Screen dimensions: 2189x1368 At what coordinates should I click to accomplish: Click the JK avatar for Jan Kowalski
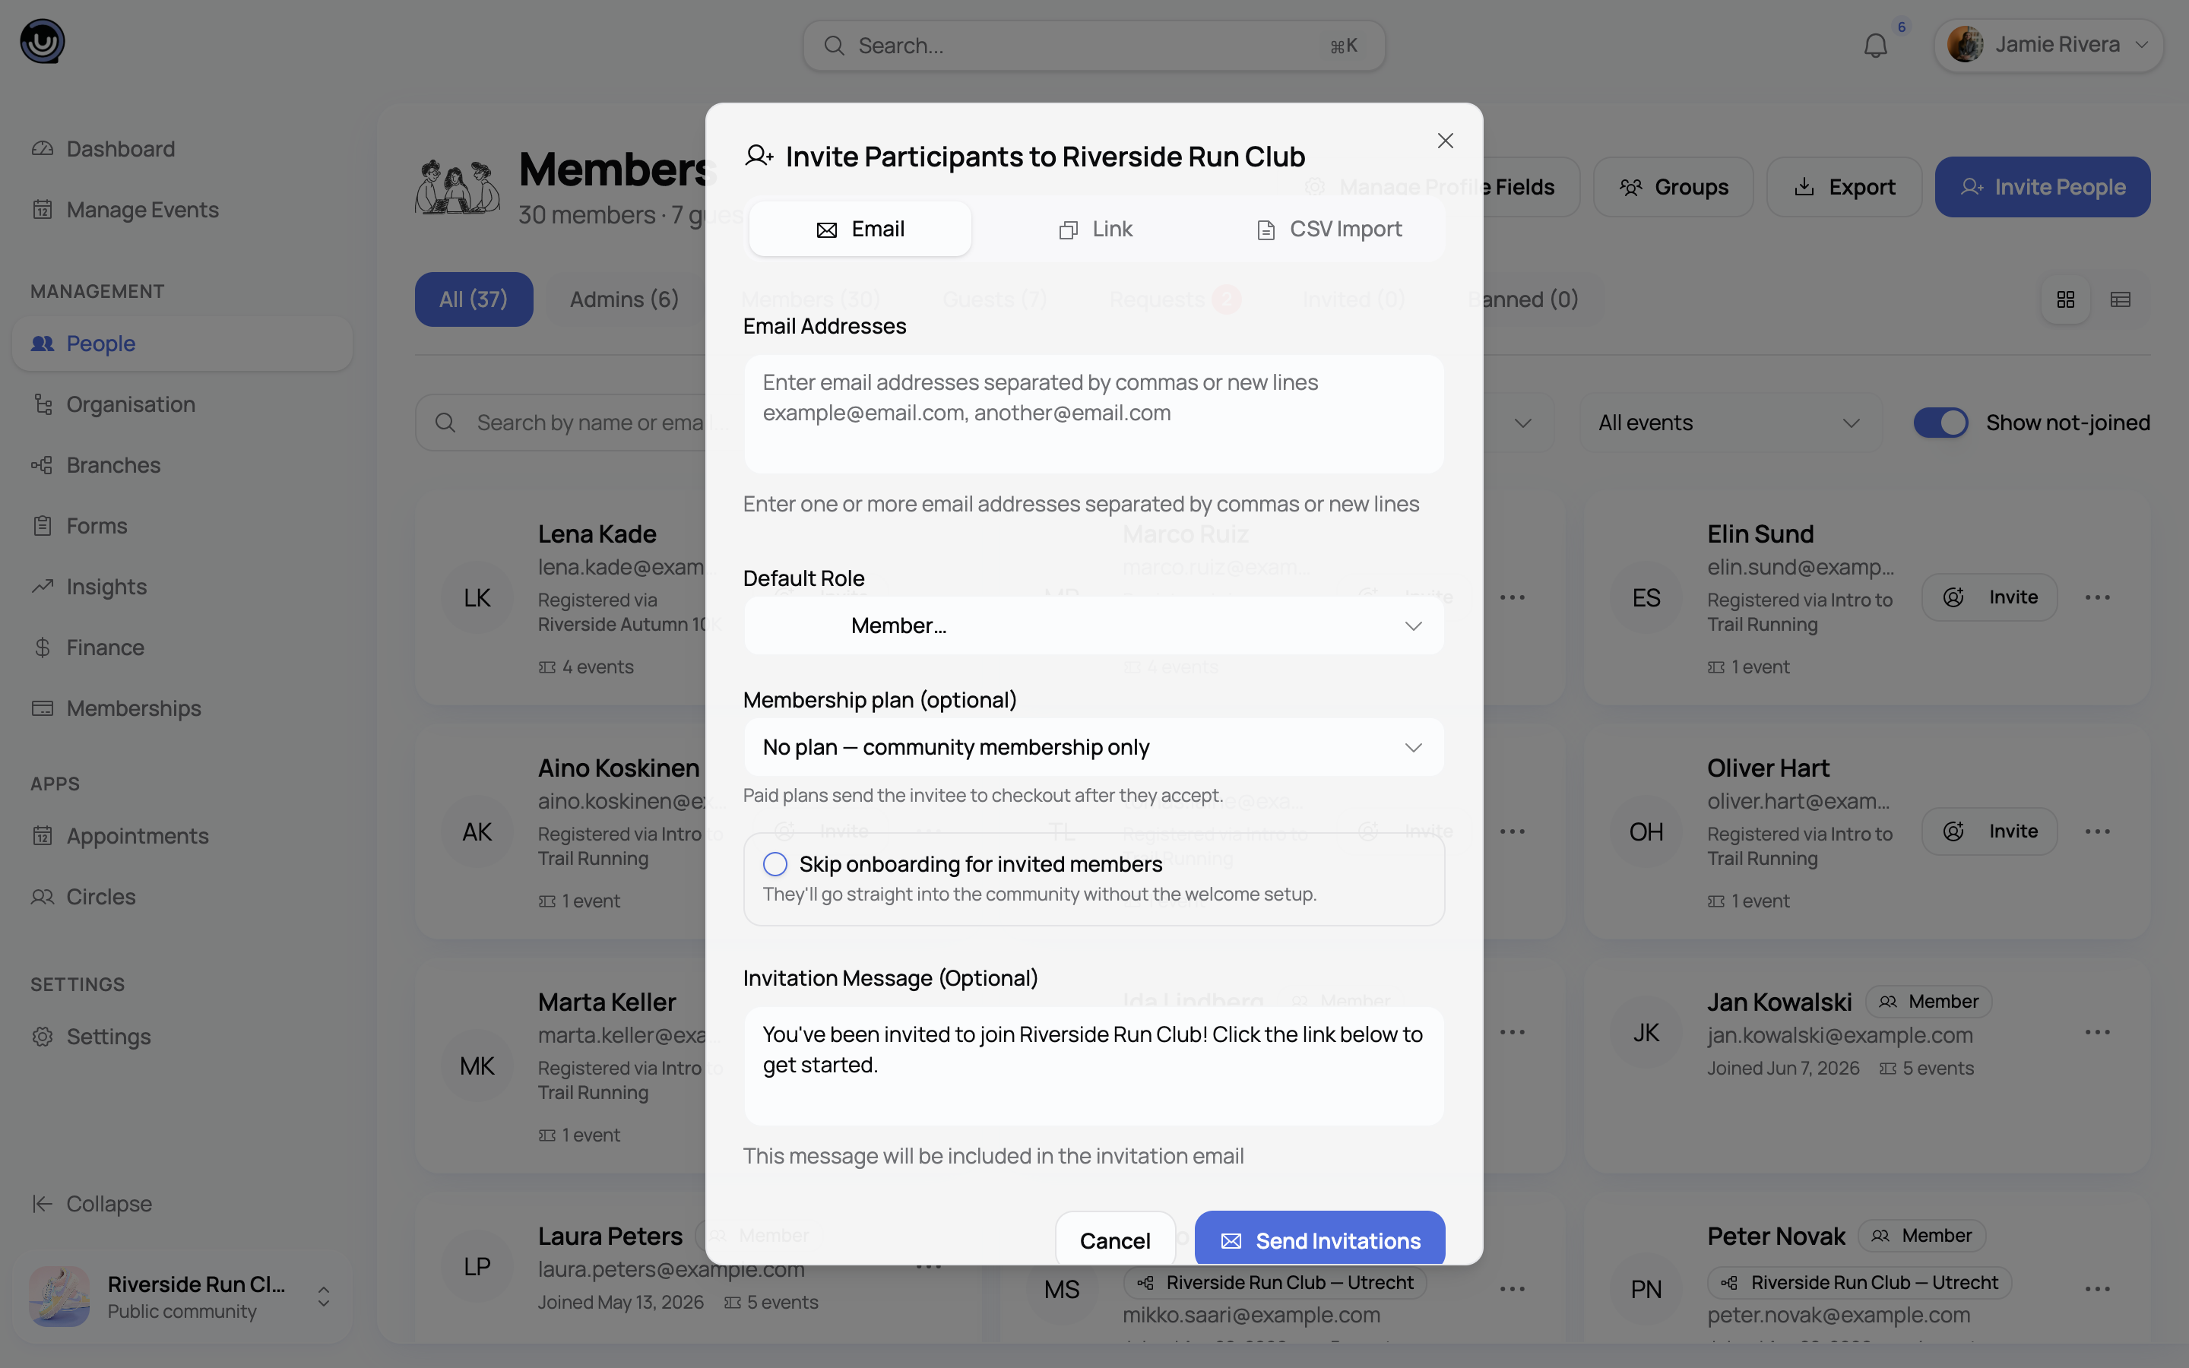1646,1032
